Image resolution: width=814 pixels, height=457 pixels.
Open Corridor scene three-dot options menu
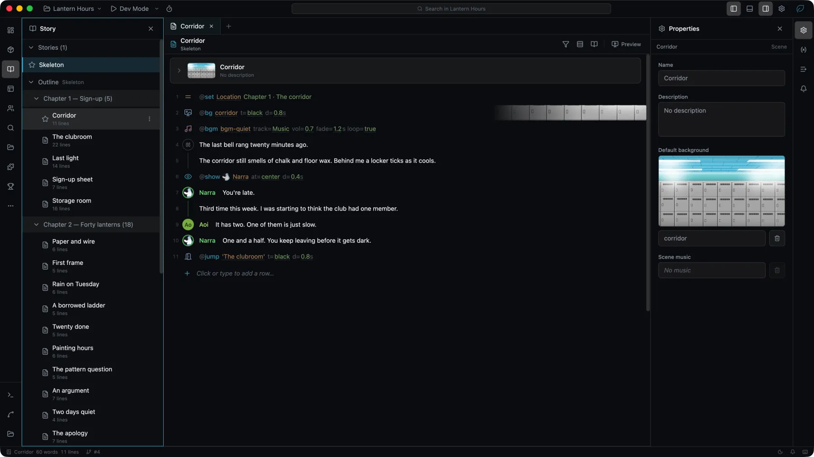149,119
